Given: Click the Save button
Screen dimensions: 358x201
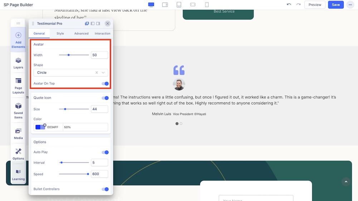Looking at the screenshot, I should click(335, 5).
